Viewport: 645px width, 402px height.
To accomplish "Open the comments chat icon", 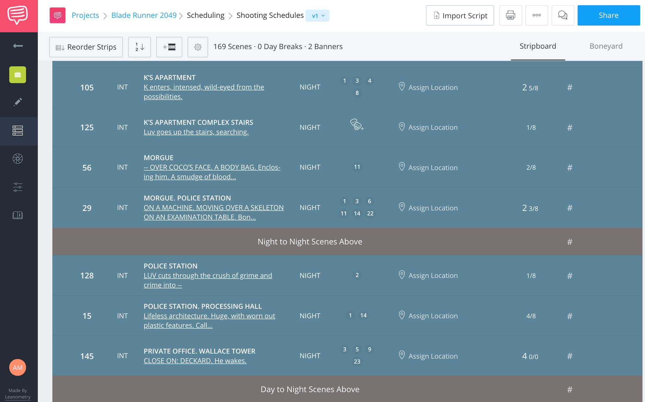I will 563,15.
